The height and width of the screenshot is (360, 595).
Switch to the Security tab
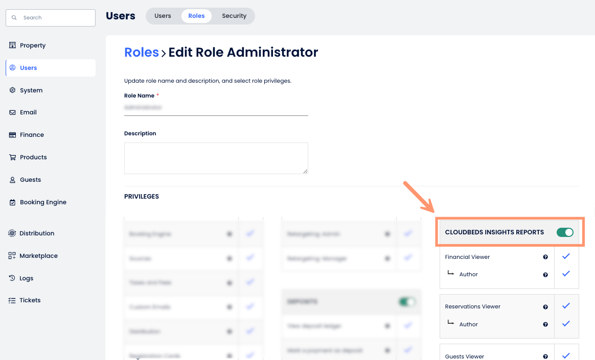(x=234, y=16)
